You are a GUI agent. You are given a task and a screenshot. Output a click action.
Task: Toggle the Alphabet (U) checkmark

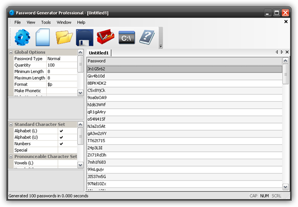click(61, 137)
